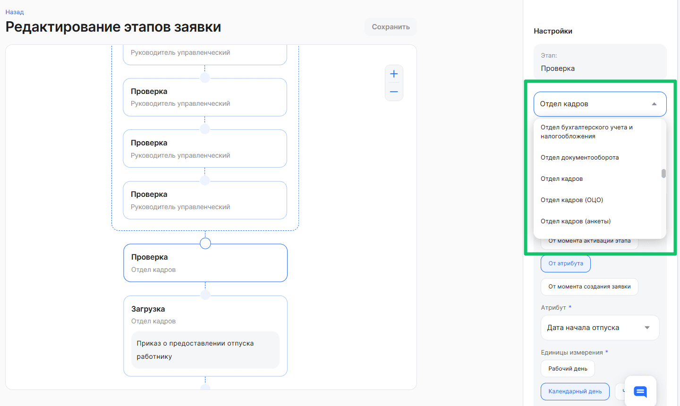The image size is (680, 406).
Task: Open the chat support bubble icon
Action: (640, 391)
